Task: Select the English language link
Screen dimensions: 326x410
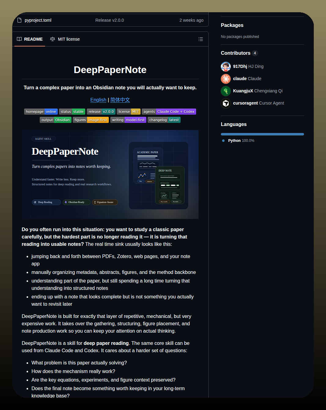Action: coord(98,100)
